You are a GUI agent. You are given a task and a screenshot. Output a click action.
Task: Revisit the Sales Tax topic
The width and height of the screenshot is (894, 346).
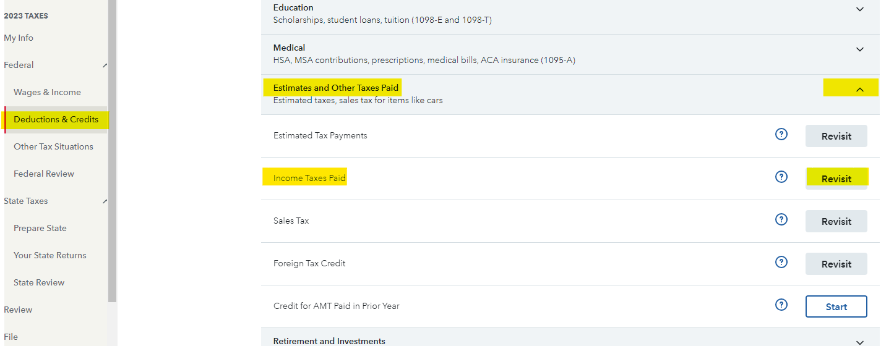pos(836,221)
